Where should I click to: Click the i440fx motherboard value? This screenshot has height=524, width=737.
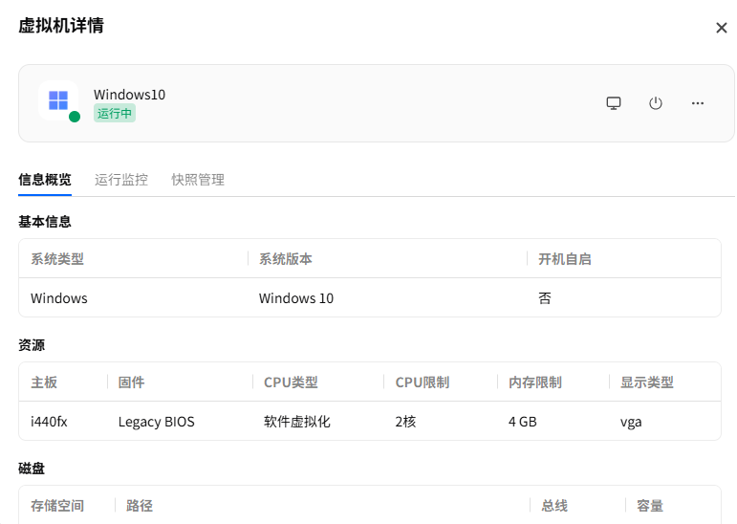(49, 422)
